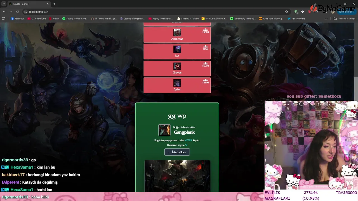358x201 pixels.
Task: Click the 47329 solver count
Action: coord(188,140)
